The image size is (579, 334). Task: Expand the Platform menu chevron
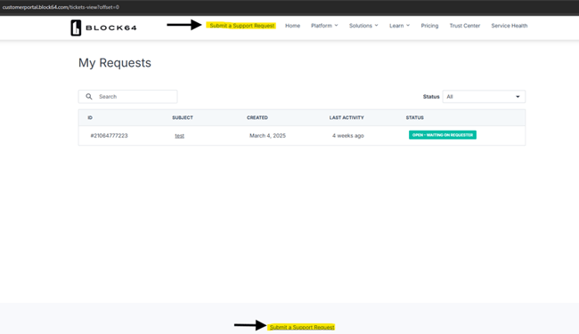pyautogui.click(x=337, y=26)
